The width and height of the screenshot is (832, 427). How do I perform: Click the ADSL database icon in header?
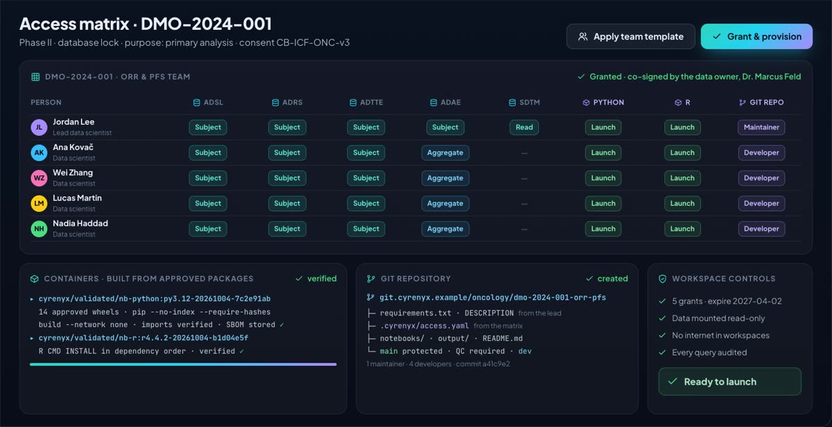point(197,103)
